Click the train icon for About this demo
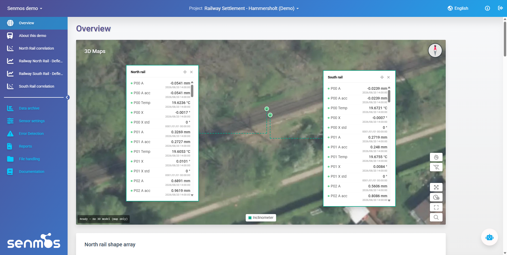 10,36
